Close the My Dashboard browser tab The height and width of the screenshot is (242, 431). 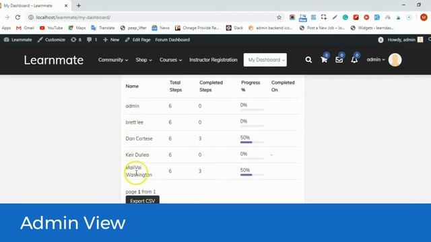(66, 5)
